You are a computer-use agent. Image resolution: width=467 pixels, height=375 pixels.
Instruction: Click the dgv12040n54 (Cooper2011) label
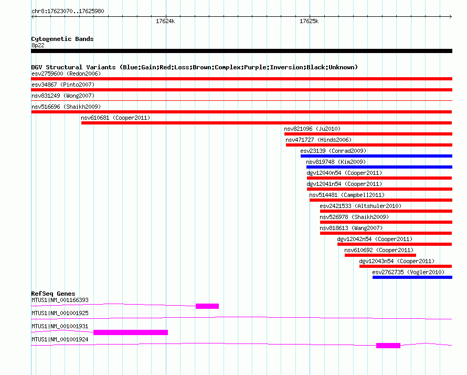(x=344, y=173)
